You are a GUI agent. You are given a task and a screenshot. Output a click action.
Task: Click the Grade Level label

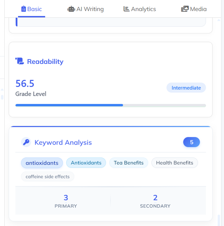(31, 94)
